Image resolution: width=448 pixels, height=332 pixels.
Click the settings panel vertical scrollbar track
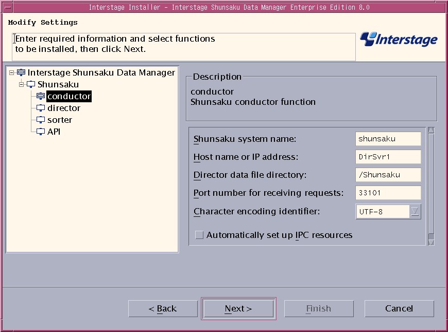pyautogui.click(x=431, y=186)
